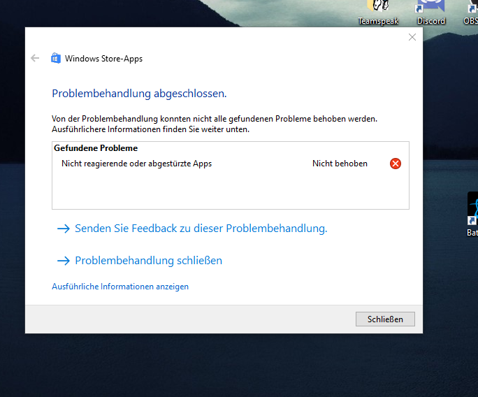The width and height of the screenshot is (478, 397).
Task: Click the Nicht behoben status text
Action: click(340, 164)
